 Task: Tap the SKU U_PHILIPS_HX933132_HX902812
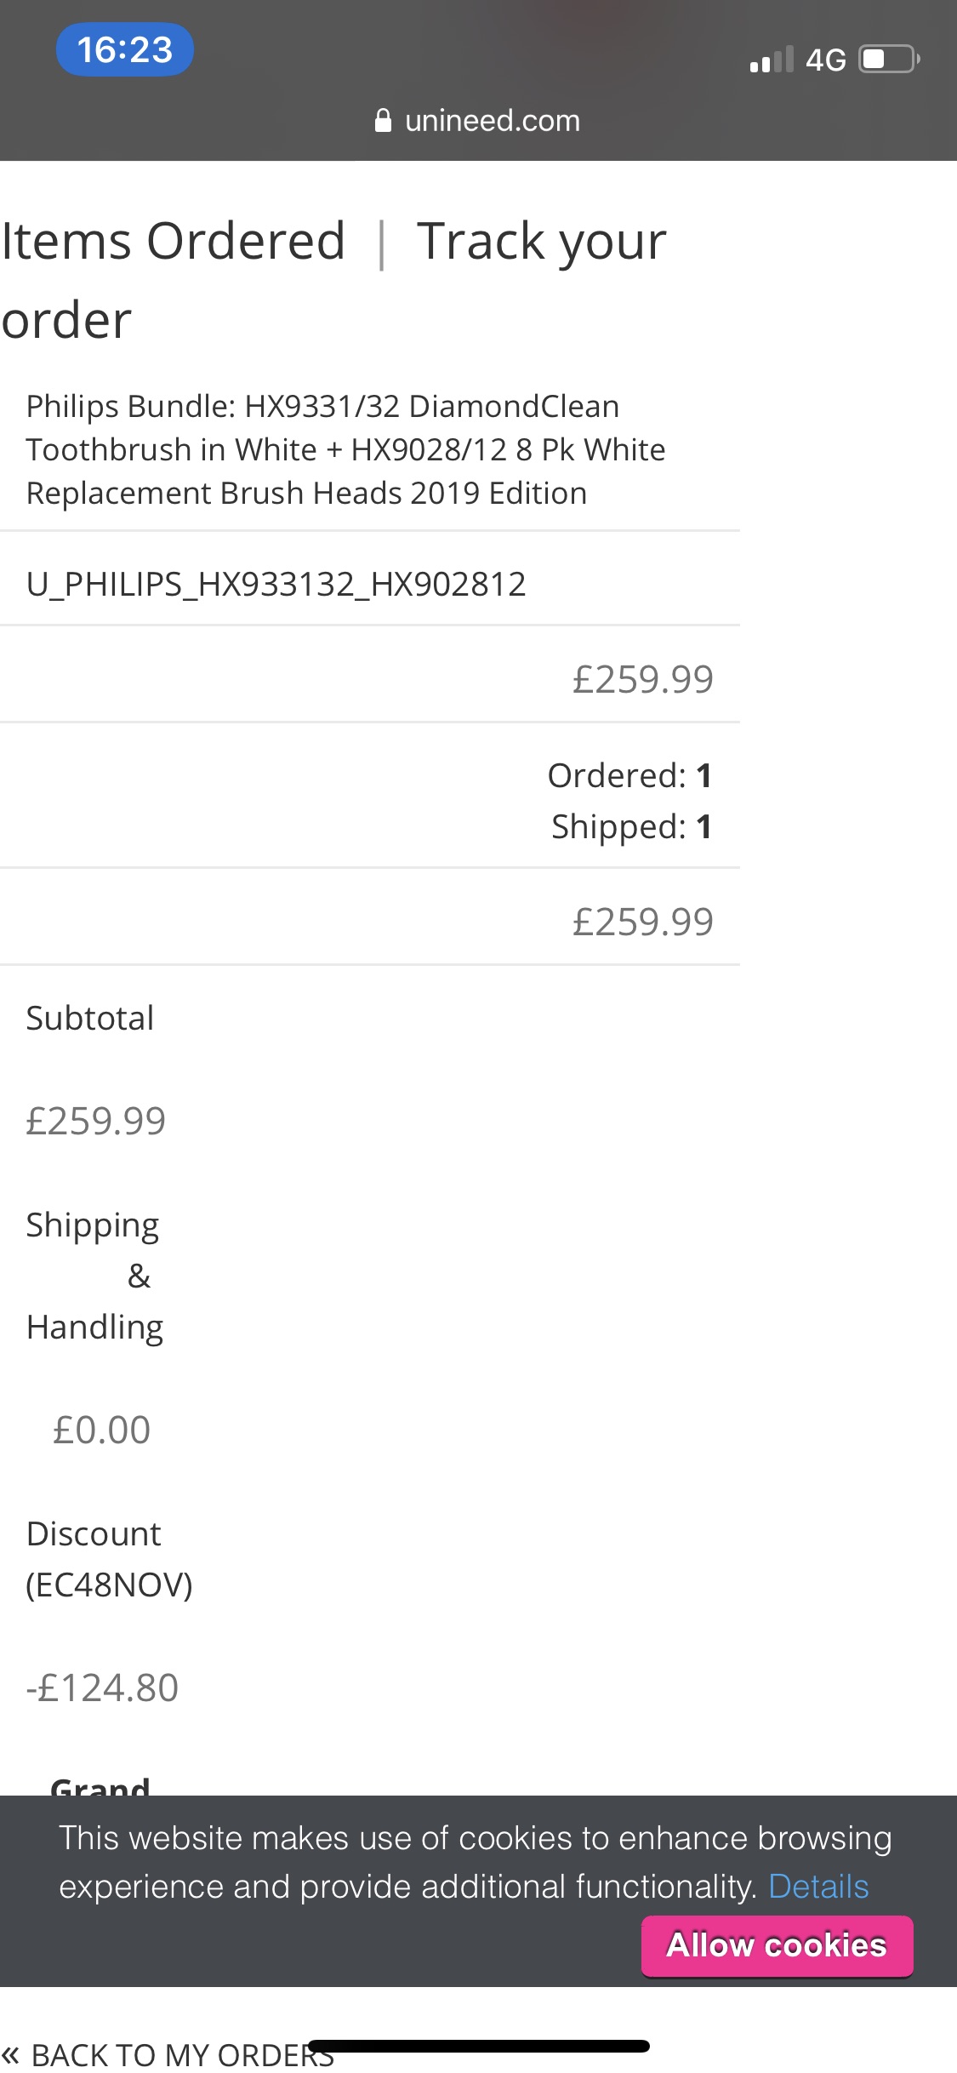click(276, 584)
